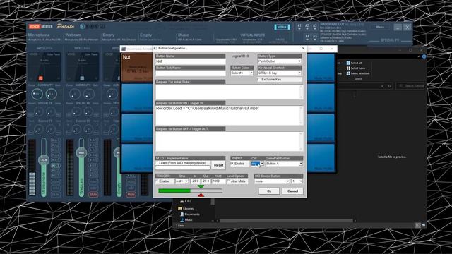Open the XINPUT Ctrl dropdown

point(257,163)
